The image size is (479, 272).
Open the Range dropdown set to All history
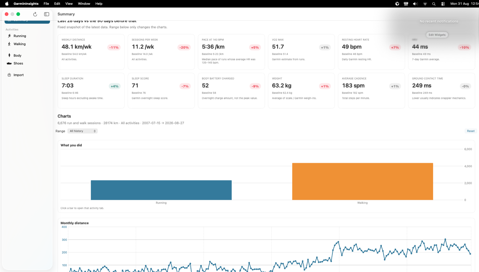tap(82, 131)
